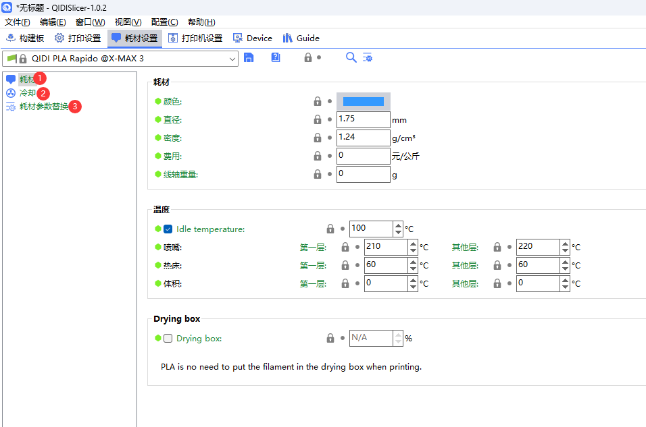Click the save preset icon
Screen dimensions: 646x427
(249, 58)
